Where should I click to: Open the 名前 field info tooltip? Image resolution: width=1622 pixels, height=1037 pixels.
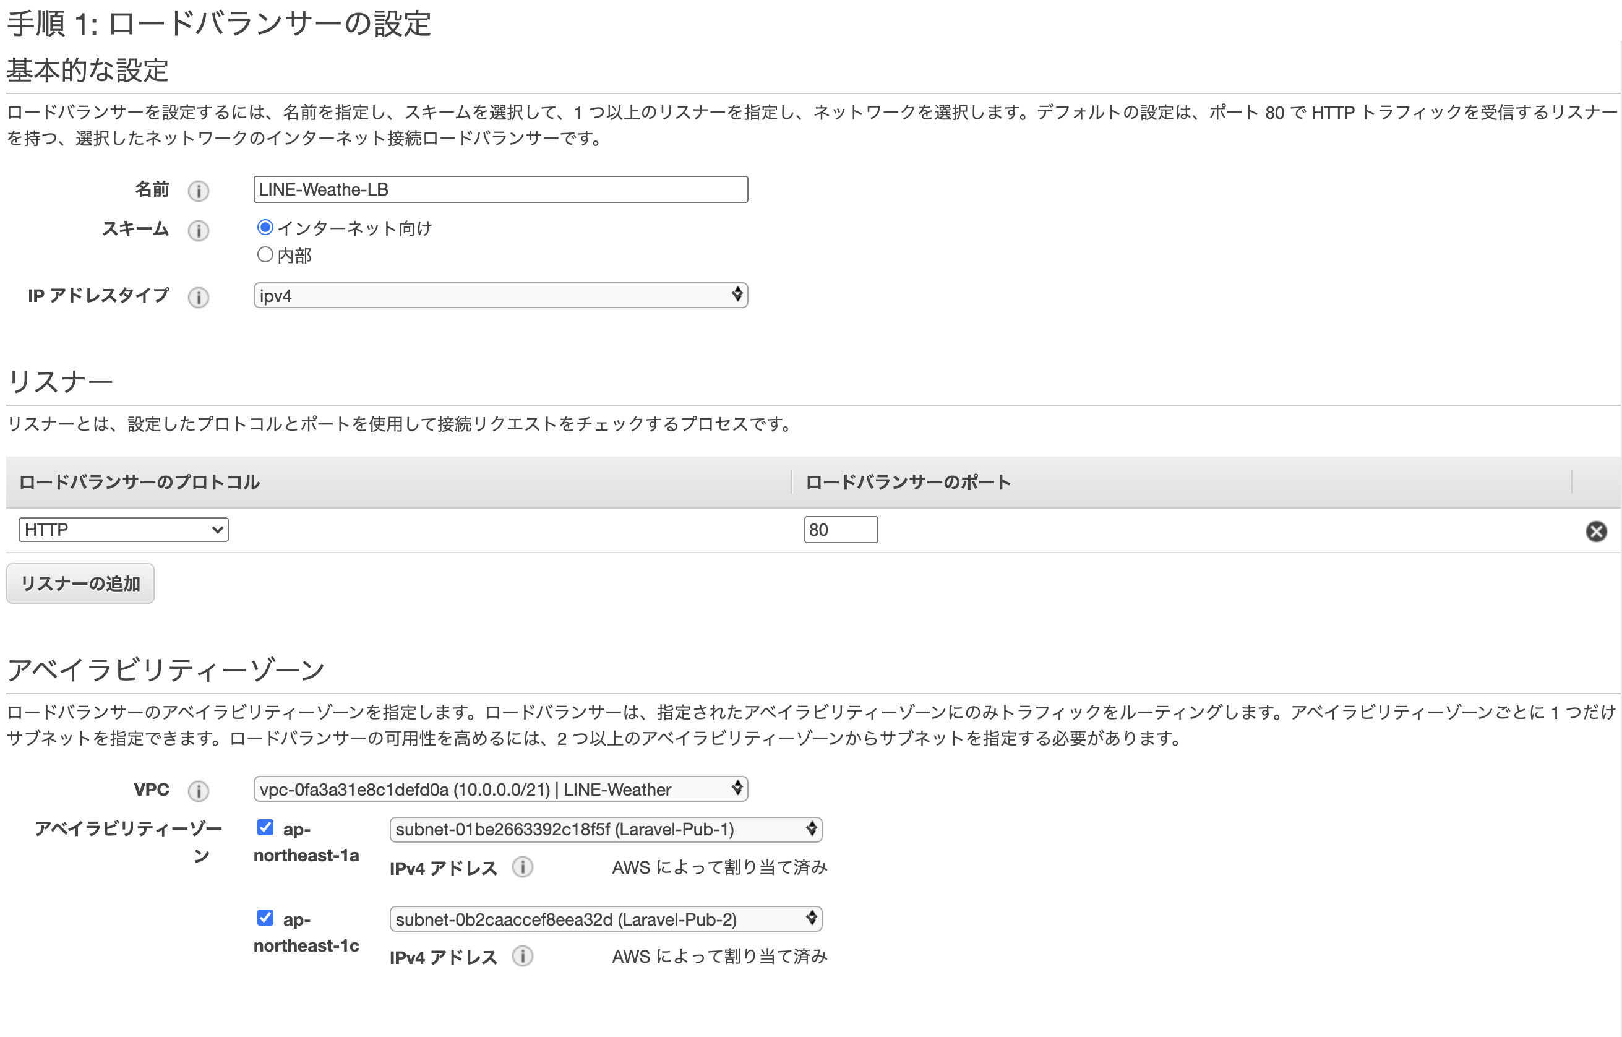tap(199, 191)
